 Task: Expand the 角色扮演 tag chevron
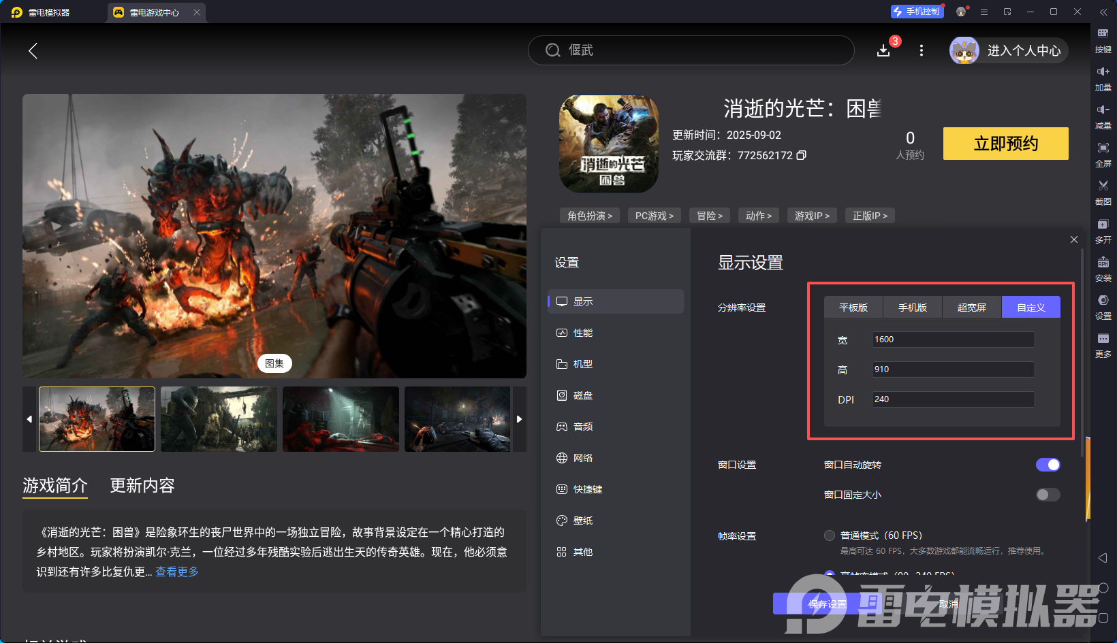590,216
